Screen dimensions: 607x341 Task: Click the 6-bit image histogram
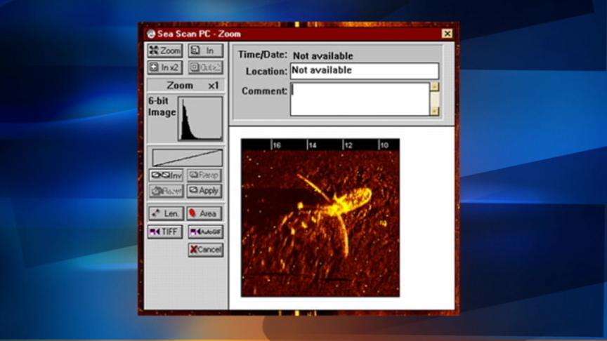point(200,119)
